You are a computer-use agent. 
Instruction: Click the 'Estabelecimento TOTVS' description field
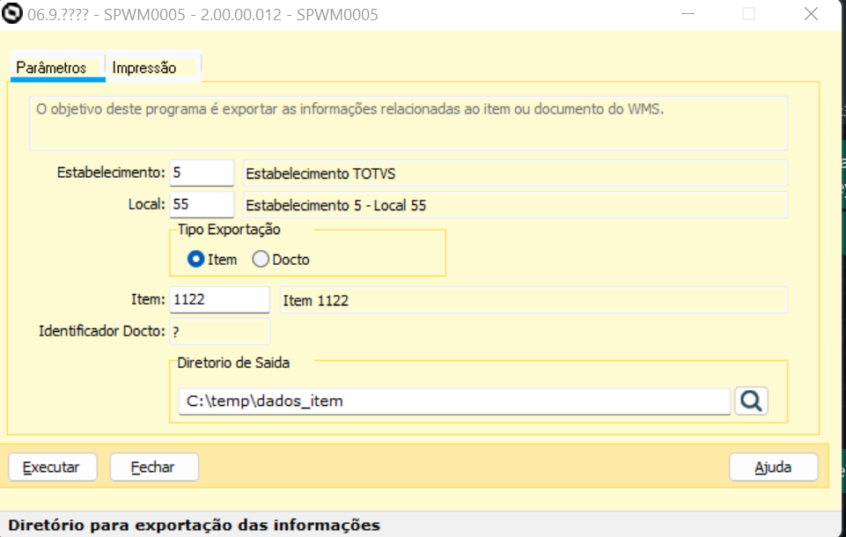[515, 173]
